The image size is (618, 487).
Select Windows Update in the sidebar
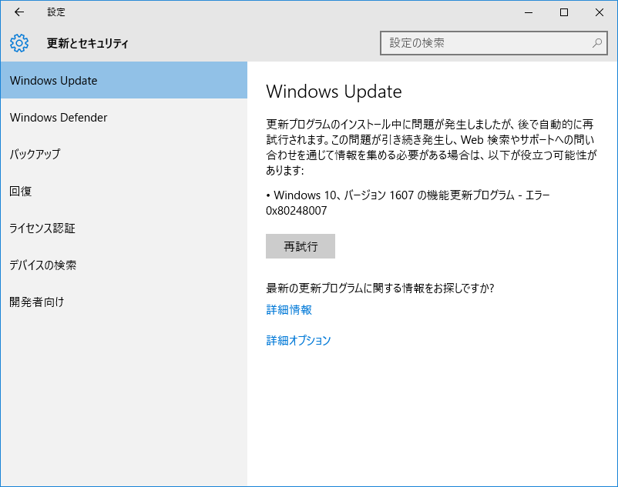coord(124,80)
